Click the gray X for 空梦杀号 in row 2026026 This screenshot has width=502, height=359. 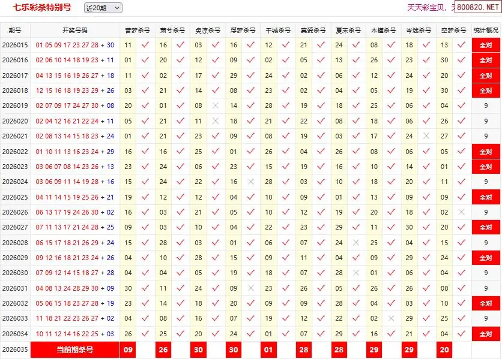pyautogui.click(x=461, y=212)
